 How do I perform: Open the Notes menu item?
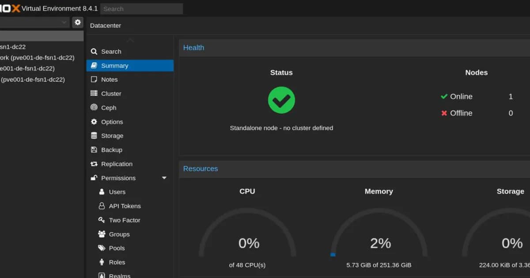click(x=109, y=80)
